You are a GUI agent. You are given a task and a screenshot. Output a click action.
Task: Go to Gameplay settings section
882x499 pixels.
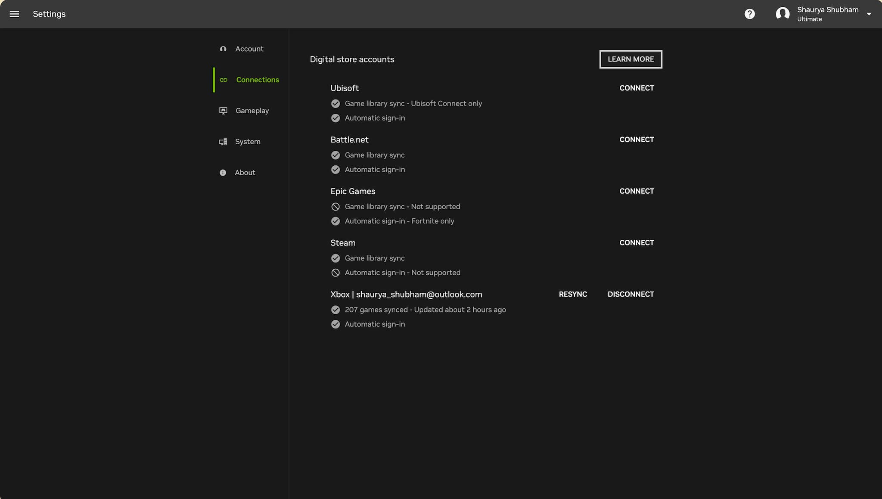click(252, 111)
